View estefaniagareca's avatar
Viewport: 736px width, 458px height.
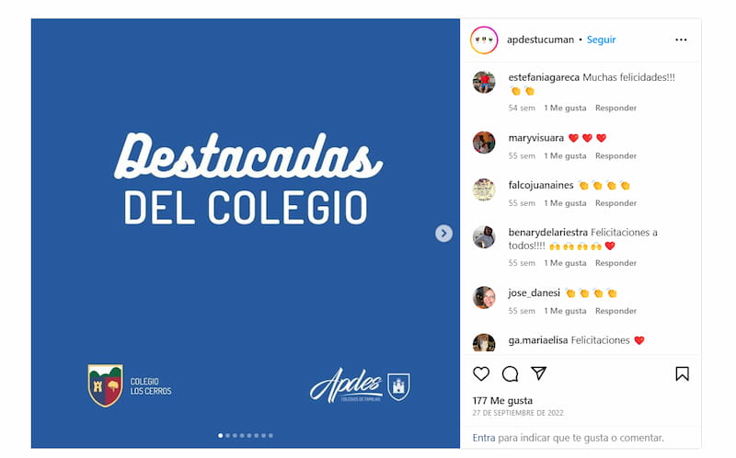[x=484, y=82]
